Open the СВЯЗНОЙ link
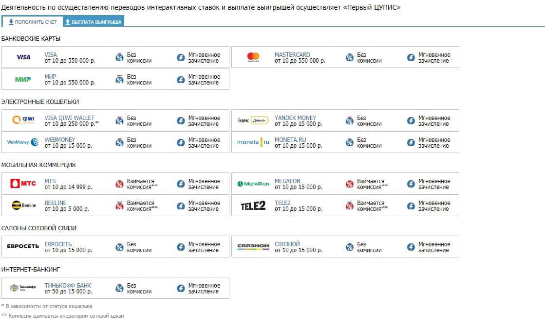Screen dimensions: 545x325 (287, 244)
